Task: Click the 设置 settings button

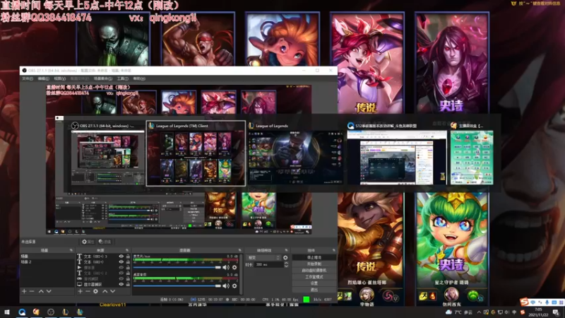Action: (314, 283)
